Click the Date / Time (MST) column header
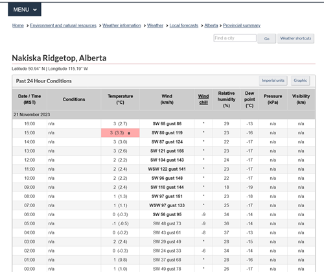 pyautogui.click(x=30, y=99)
